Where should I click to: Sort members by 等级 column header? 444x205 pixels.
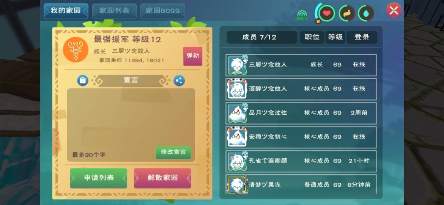(335, 37)
